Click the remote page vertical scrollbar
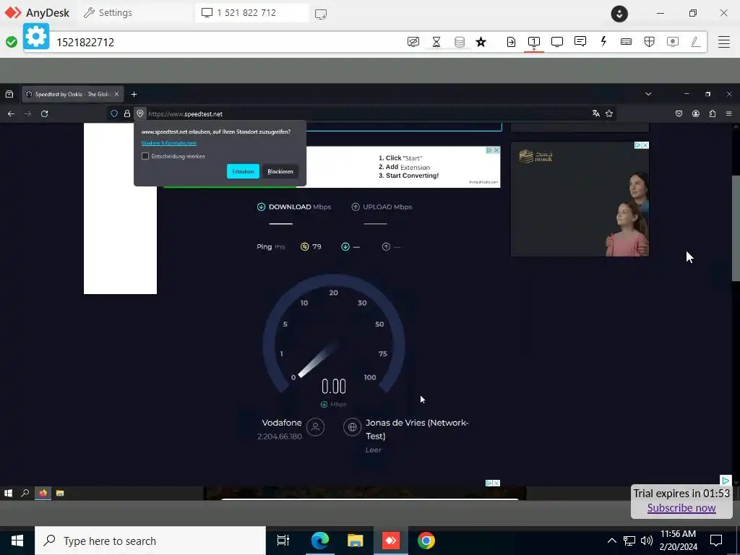Screen dimensions: 740x555 click(735, 229)
